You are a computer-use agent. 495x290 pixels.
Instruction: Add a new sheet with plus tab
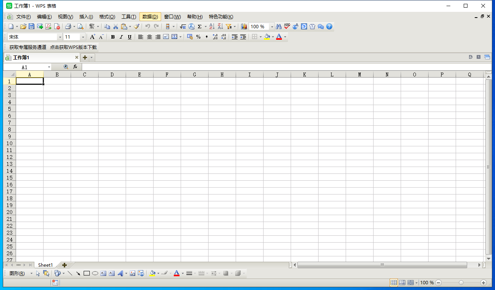click(65, 265)
